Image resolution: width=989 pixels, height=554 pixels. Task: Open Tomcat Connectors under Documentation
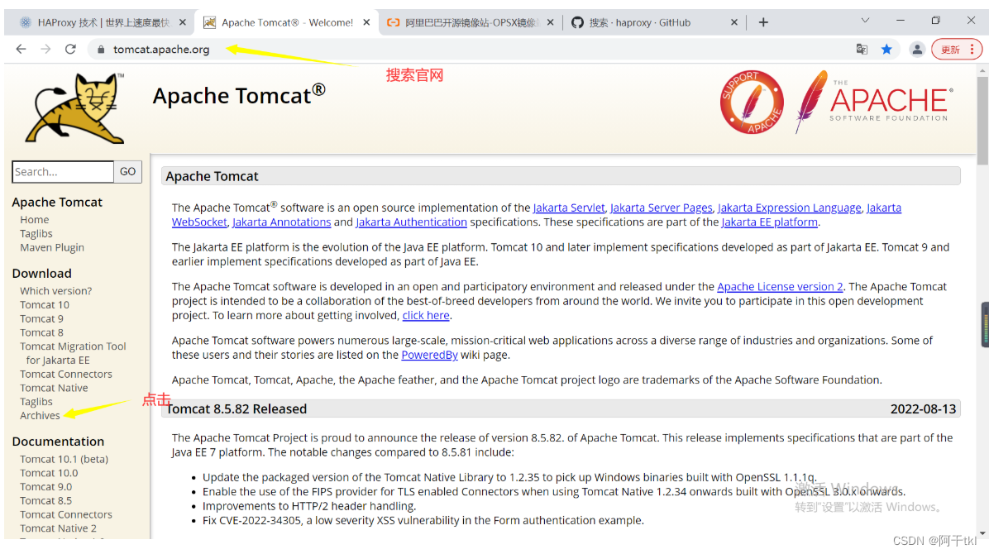[x=65, y=515]
